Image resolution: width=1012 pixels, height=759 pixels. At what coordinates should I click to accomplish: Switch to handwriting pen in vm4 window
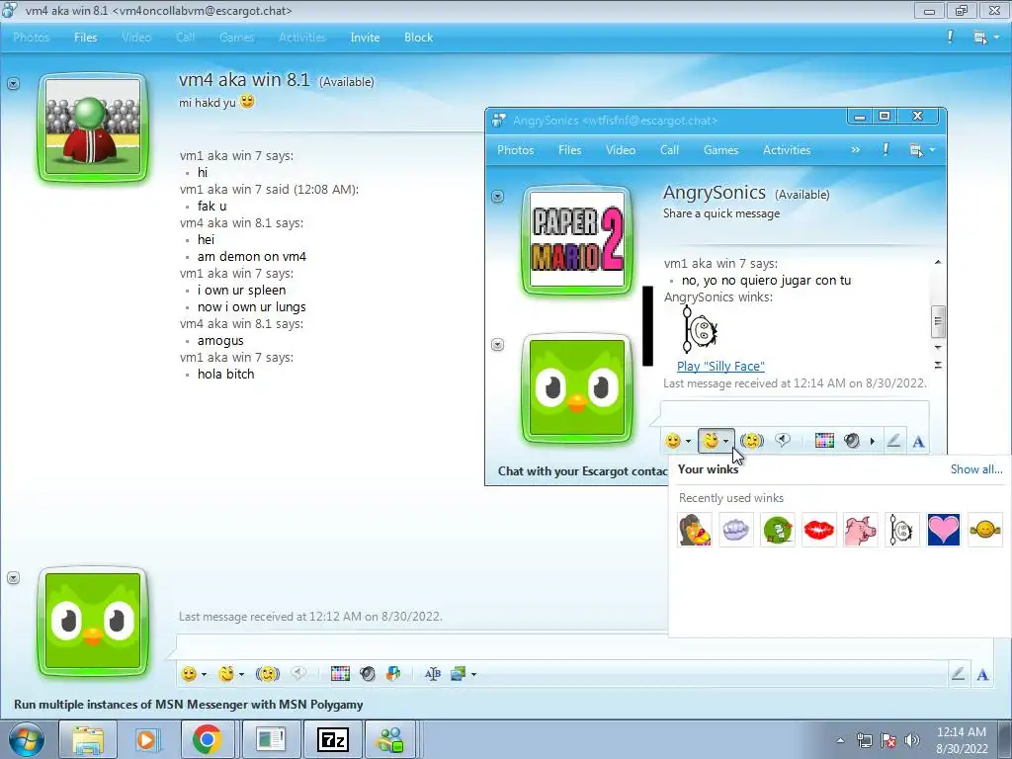(959, 674)
